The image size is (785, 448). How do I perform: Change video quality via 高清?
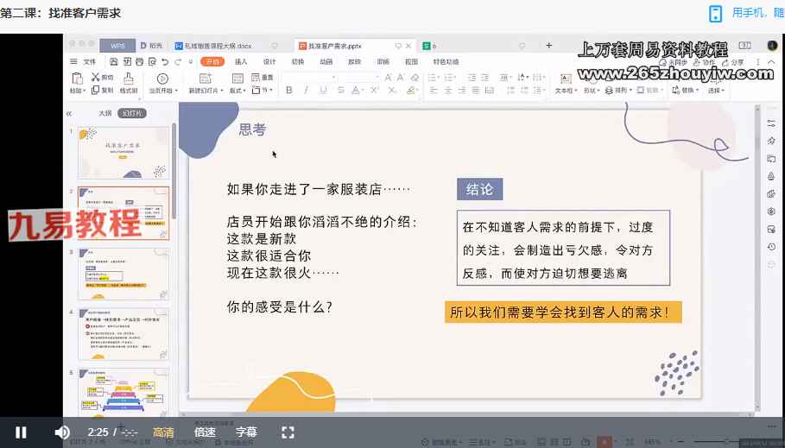(163, 432)
